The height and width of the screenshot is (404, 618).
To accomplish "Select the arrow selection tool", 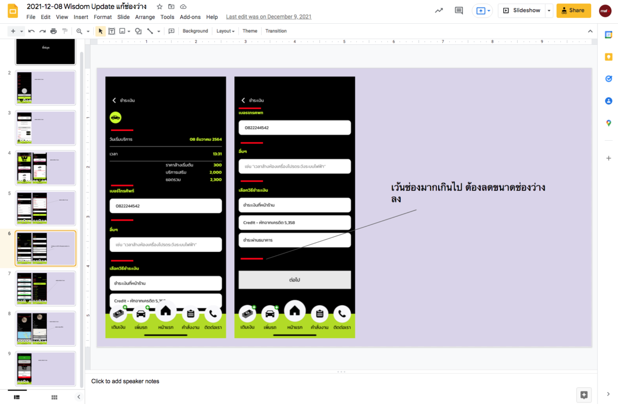I will (x=100, y=31).
